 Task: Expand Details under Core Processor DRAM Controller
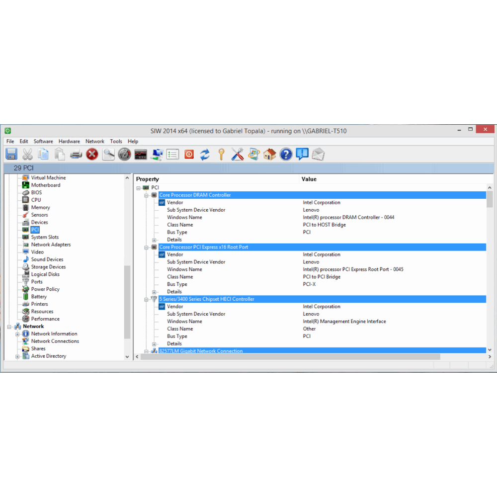click(x=154, y=240)
